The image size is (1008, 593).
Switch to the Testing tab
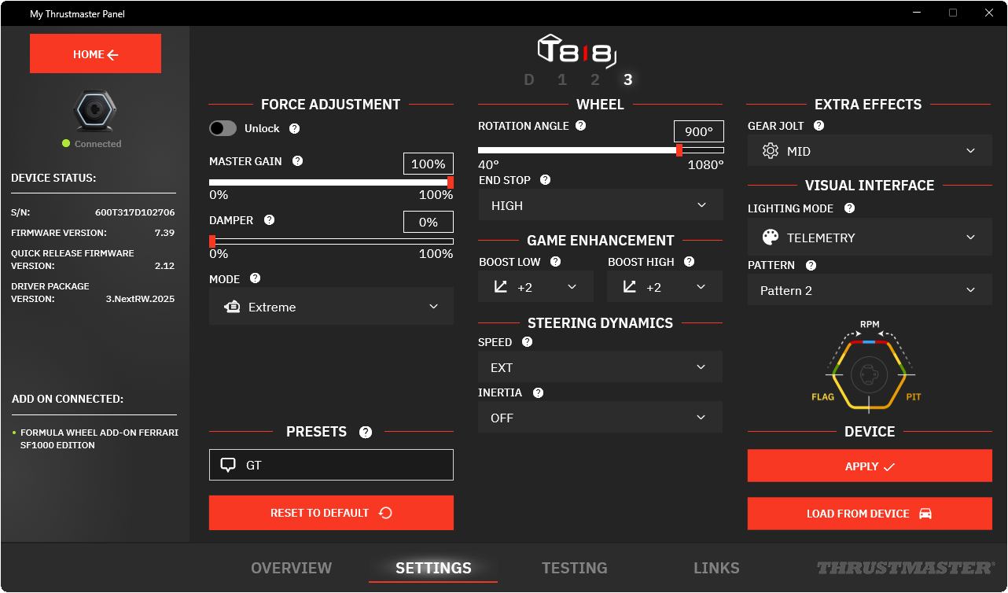(574, 568)
